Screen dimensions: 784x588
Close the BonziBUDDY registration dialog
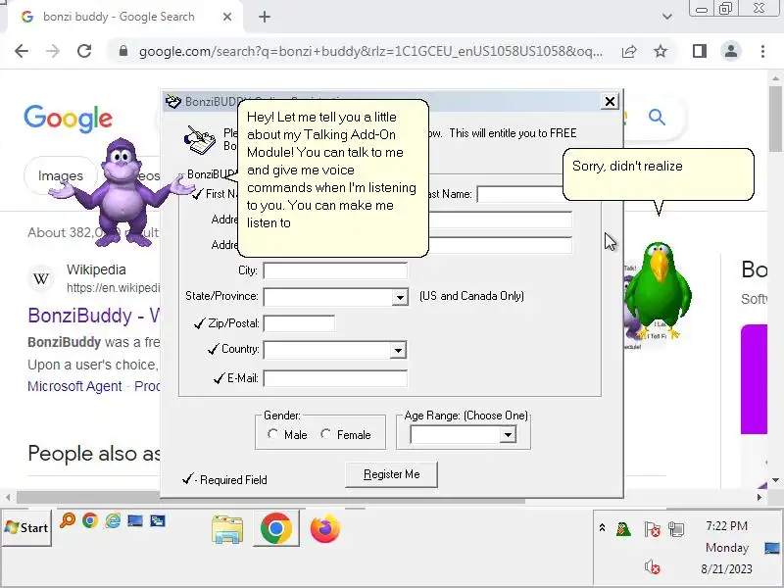click(610, 102)
